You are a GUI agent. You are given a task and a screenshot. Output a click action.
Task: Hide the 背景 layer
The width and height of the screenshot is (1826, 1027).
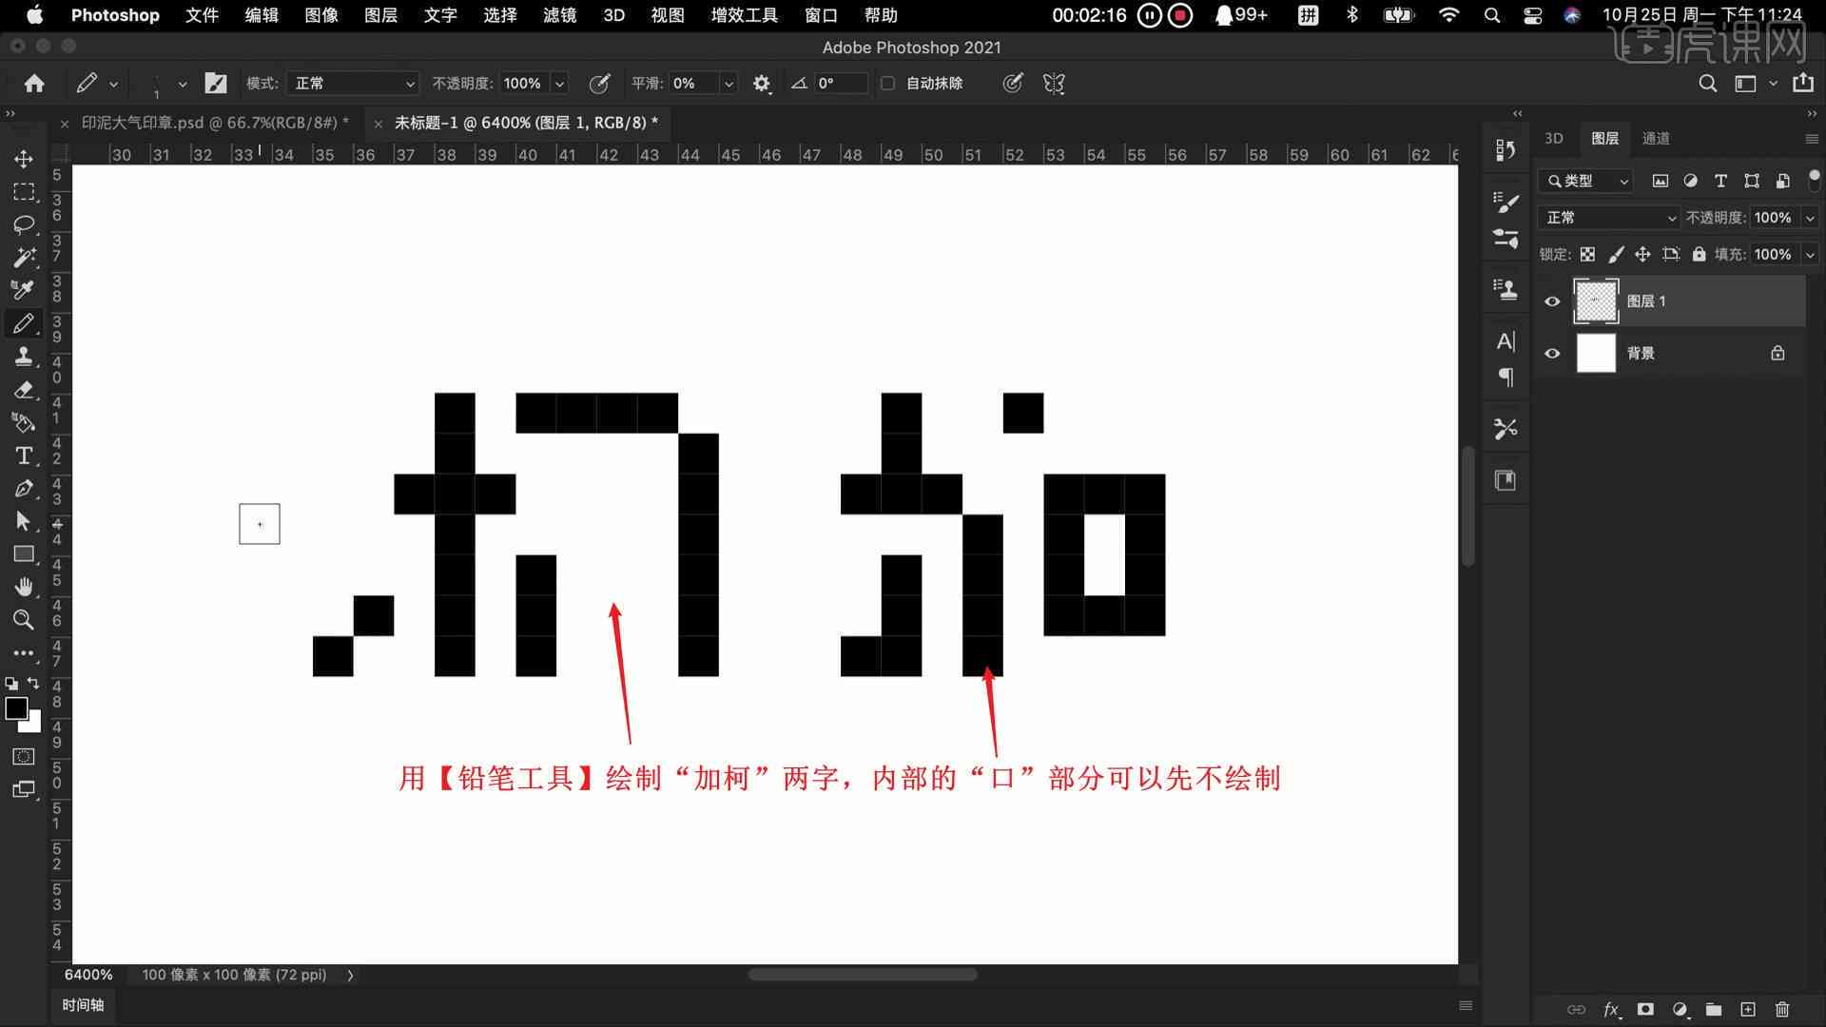1552,354
